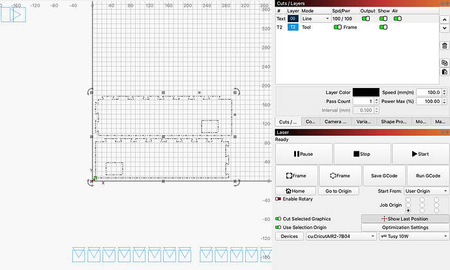Viewport: 450px width, 270px height.
Task: Float the Laser panel
Action: click(442, 132)
